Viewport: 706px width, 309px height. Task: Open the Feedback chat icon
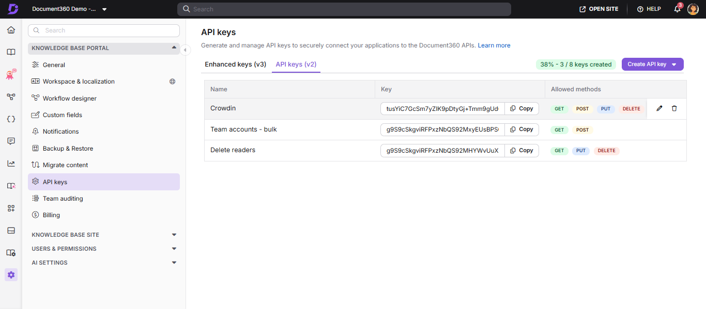11,141
